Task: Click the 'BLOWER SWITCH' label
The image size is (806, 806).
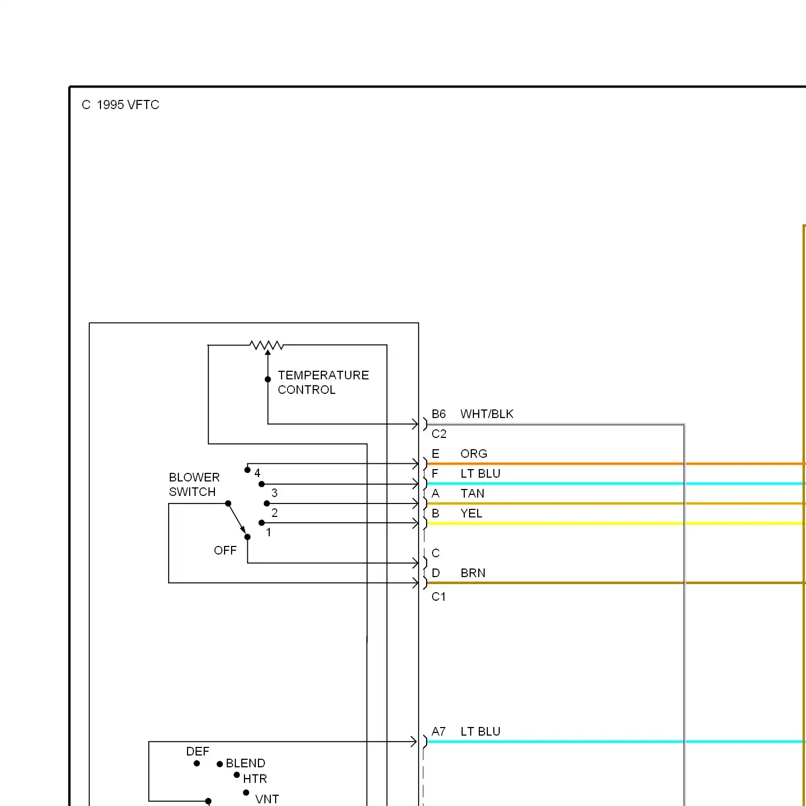Action: 194,484
